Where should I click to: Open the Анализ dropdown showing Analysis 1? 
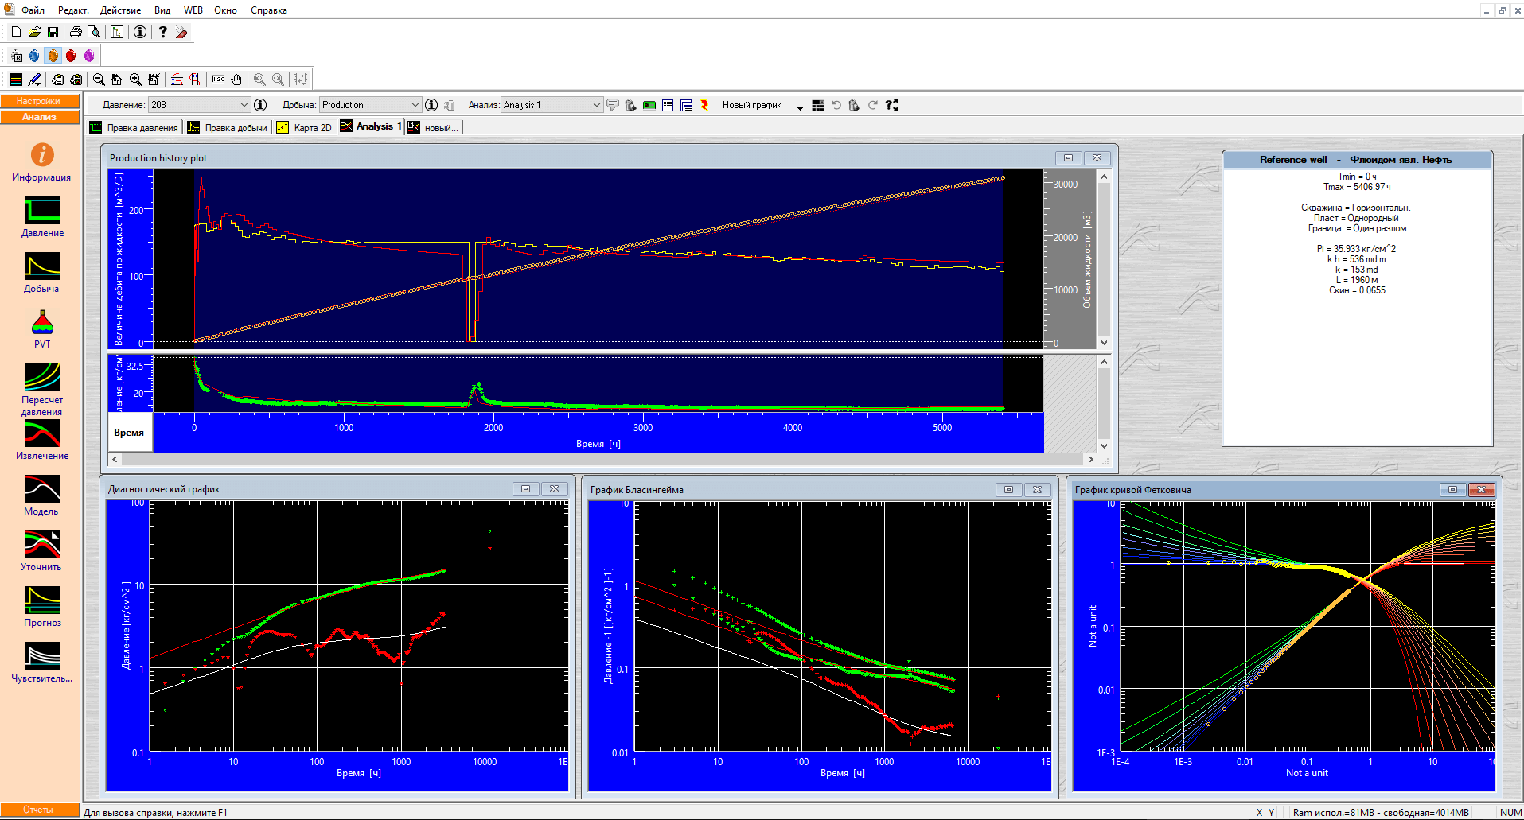point(552,105)
